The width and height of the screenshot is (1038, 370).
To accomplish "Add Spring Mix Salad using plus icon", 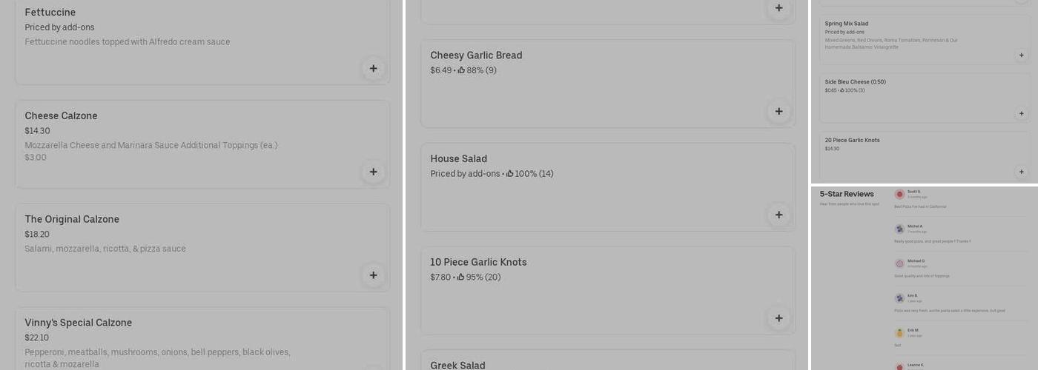I will pyautogui.click(x=1021, y=55).
